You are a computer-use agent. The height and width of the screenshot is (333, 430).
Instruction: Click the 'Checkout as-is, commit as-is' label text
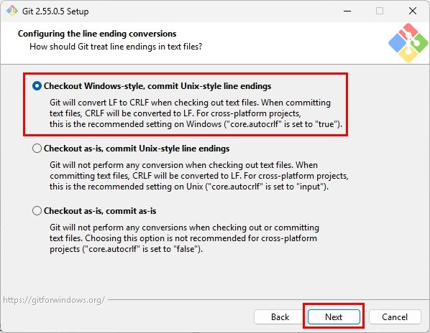pyautogui.click(x=100, y=211)
